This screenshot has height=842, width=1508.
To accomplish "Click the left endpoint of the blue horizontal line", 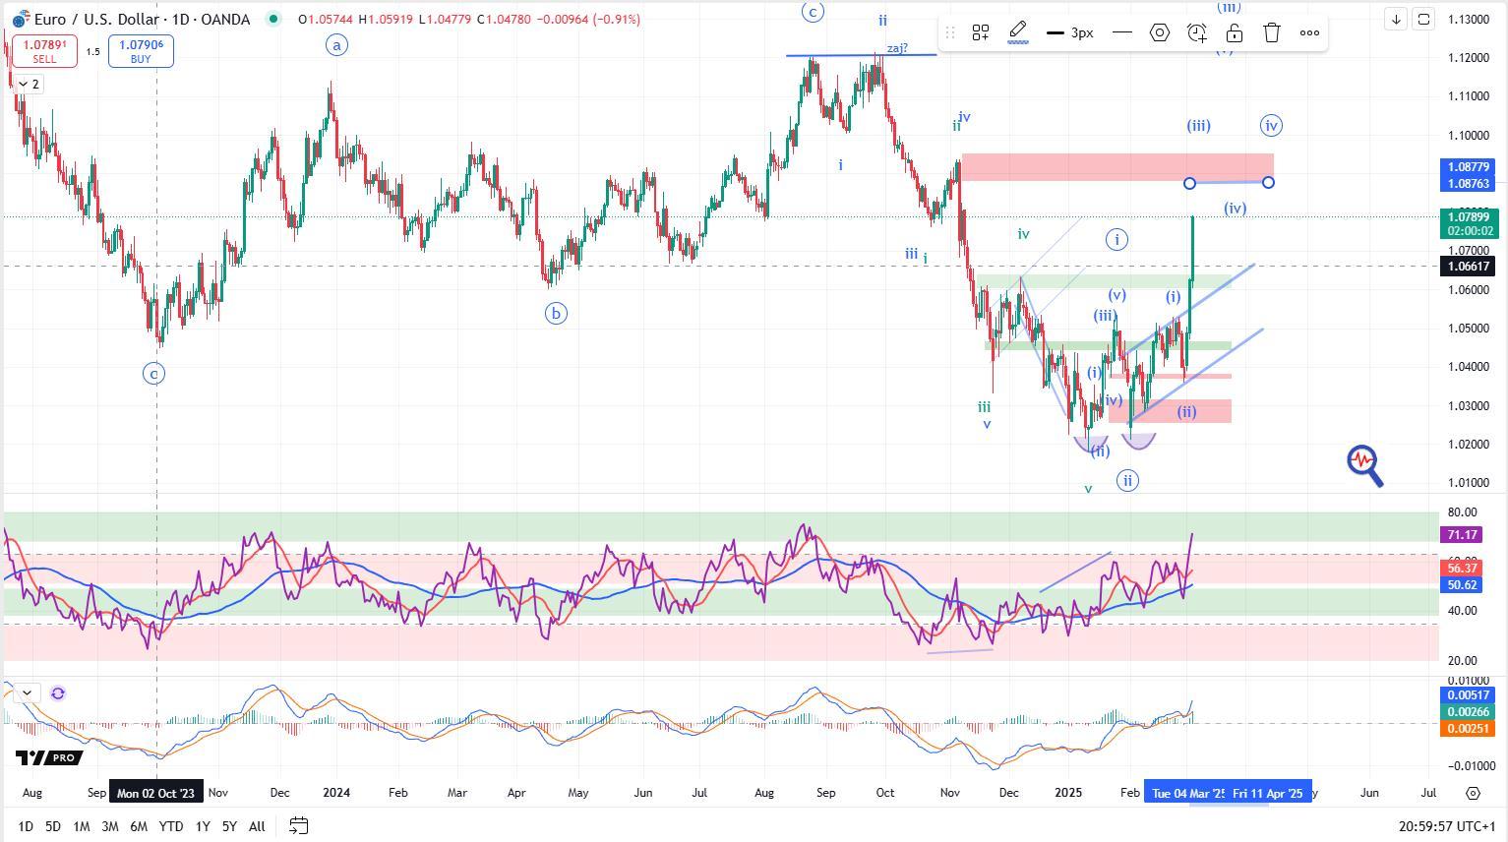I will (1190, 184).
